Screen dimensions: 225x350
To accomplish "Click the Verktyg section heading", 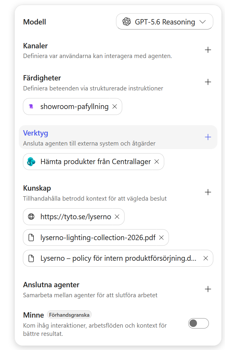I will [36, 133].
